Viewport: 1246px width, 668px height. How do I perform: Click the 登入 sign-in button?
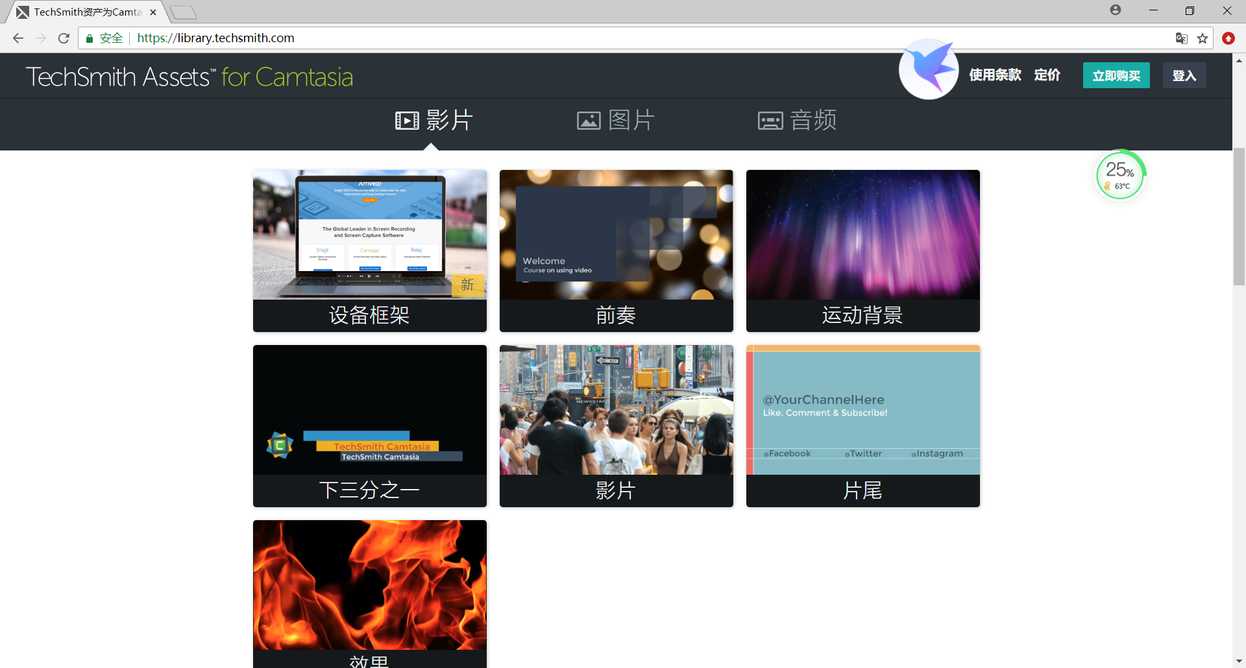pyautogui.click(x=1184, y=75)
